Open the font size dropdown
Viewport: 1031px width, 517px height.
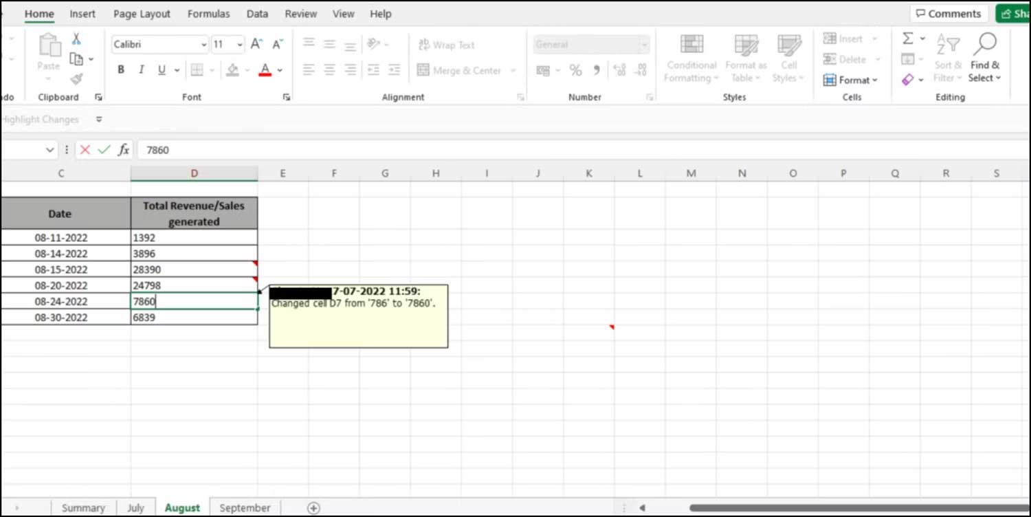point(239,44)
